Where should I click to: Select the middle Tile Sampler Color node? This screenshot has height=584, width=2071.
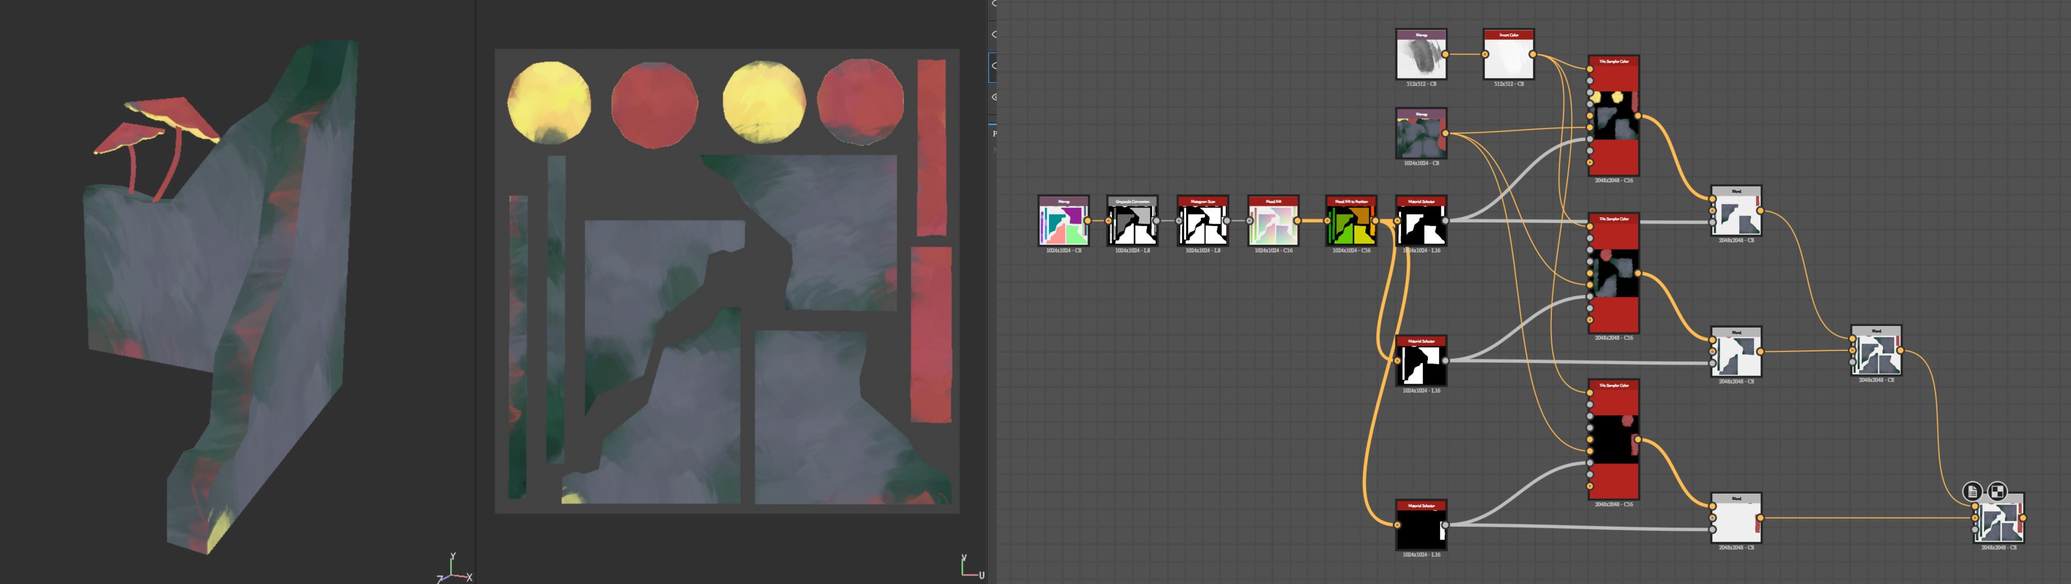[1614, 273]
